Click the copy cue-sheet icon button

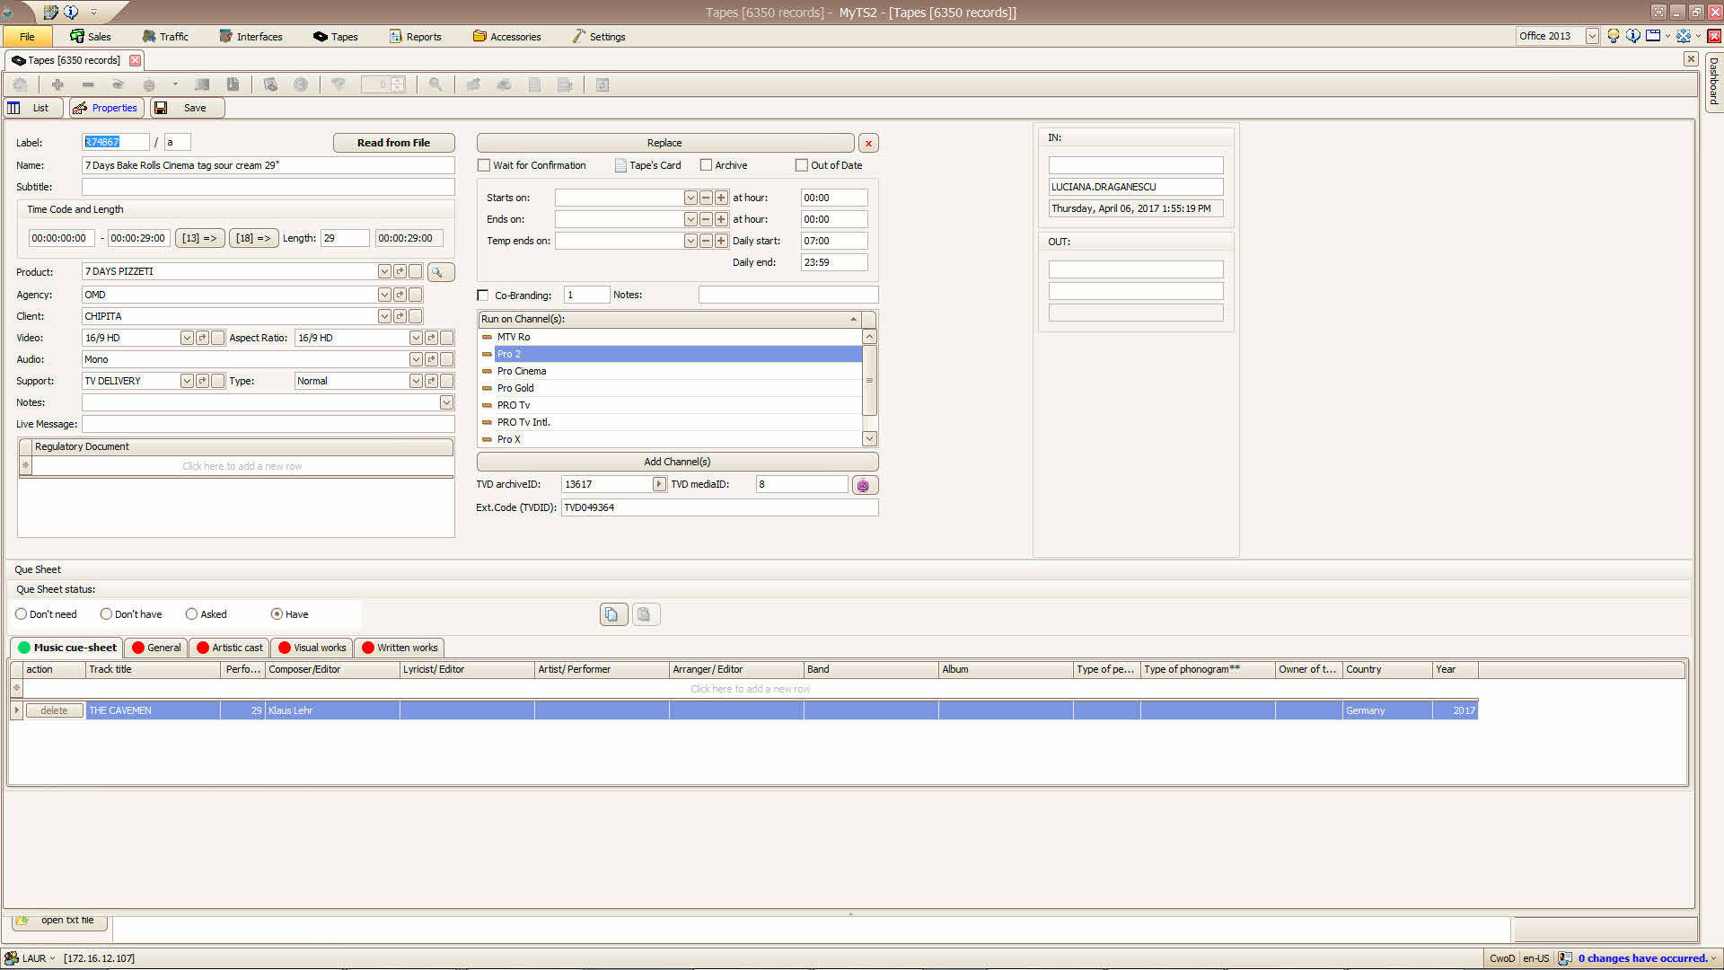point(612,614)
